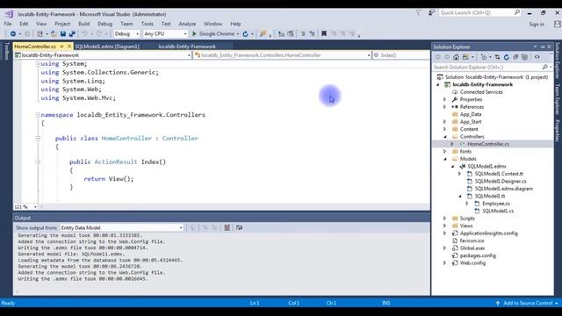Collapse the Models folder
This screenshot has height=316, width=562.
coord(445,159)
